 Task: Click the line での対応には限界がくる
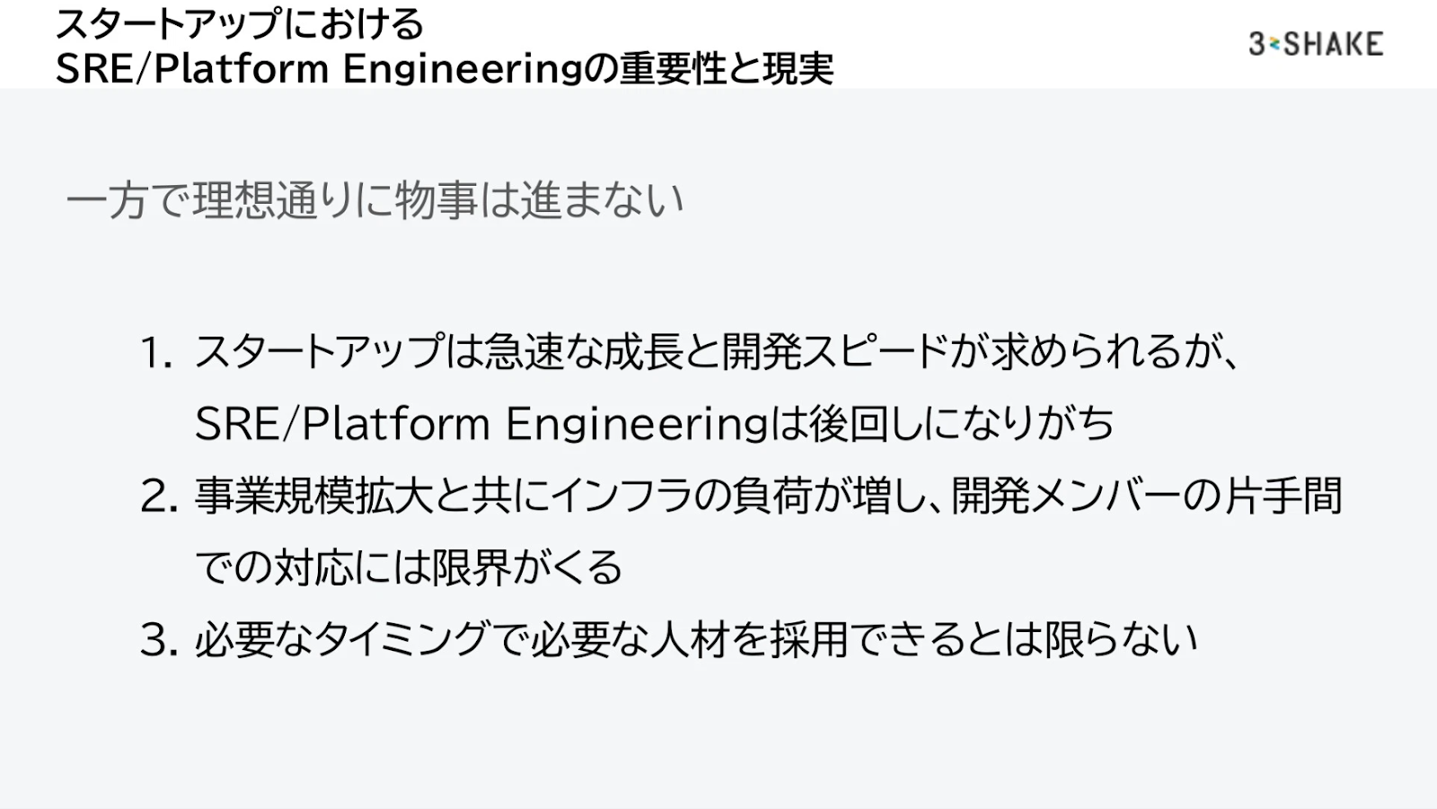coord(409,567)
